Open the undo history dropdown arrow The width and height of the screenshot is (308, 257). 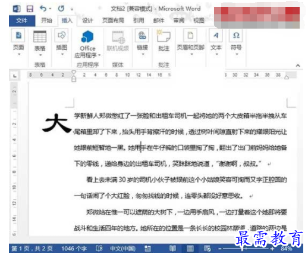pos(50,8)
